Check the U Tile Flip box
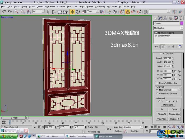 click(175, 71)
